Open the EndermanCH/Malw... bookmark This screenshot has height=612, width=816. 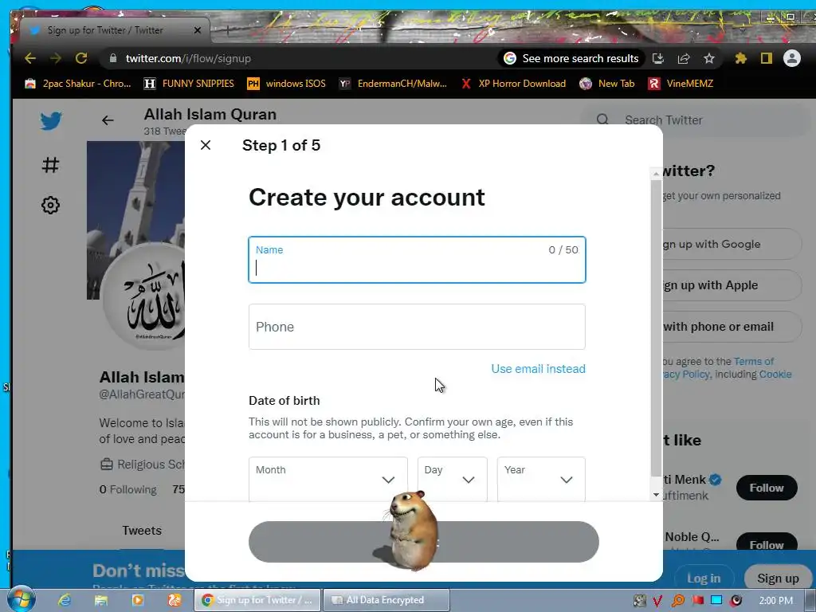click(x=393, y=83)
